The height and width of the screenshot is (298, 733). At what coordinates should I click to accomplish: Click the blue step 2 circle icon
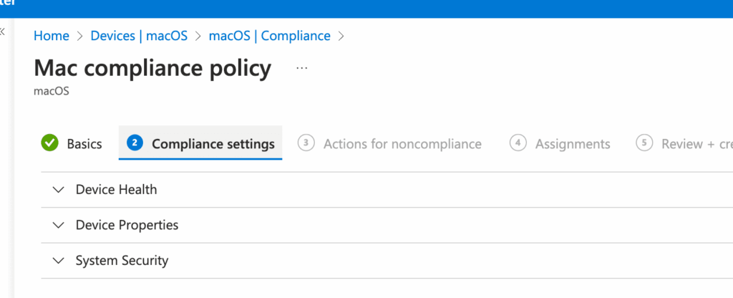(134, 143)
